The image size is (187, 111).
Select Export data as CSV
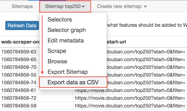tap(73, 82)
